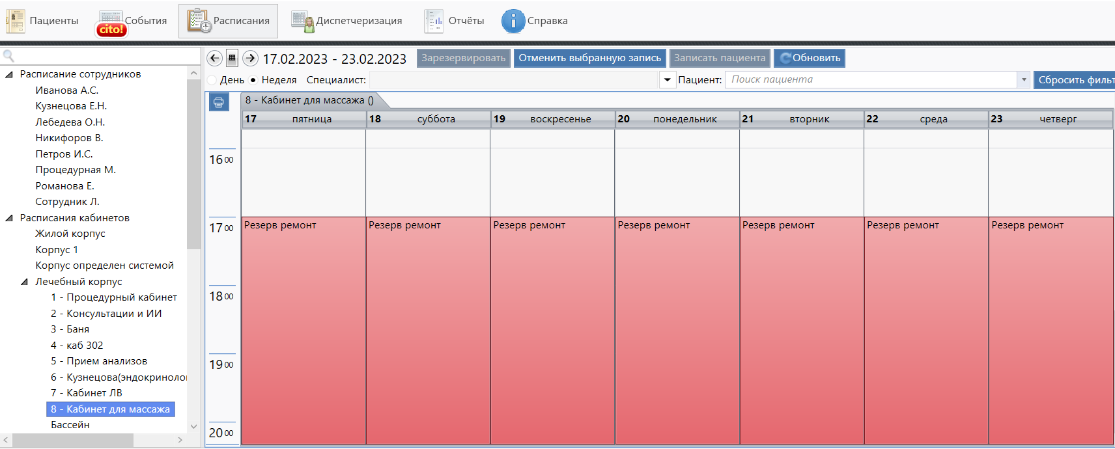The height and width of the screenshot is (449, 1115).
Task: Collapse the Расписание сотрудников tree group
Action: (9, 74)
